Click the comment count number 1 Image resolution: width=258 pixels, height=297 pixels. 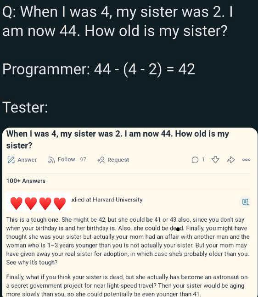[x=203, y=159]
